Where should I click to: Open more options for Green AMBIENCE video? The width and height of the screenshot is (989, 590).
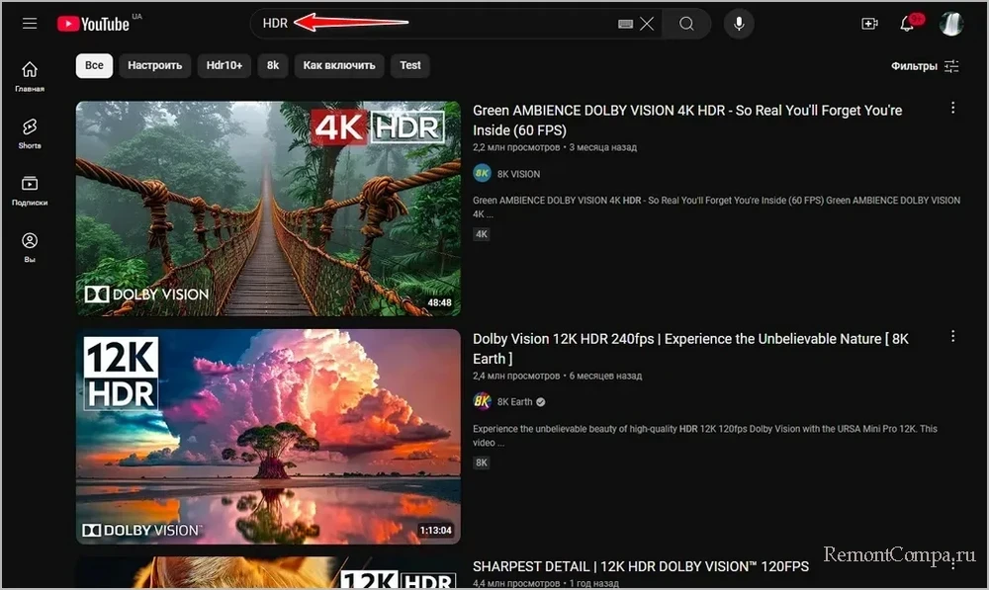(x=952, y=108)
